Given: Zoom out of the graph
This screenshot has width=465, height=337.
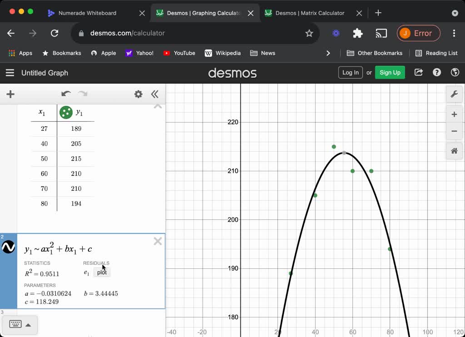Looking at the screenshot, I should click(x=454, y=131).
